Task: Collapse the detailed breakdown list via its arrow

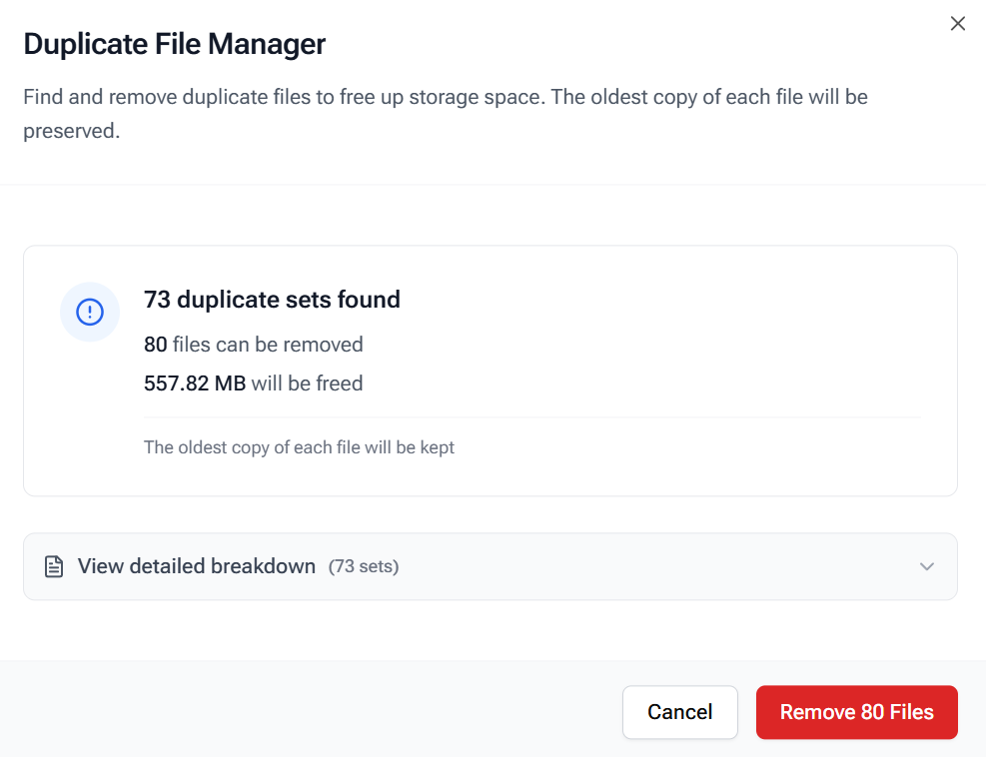Action: coord(925,565)
